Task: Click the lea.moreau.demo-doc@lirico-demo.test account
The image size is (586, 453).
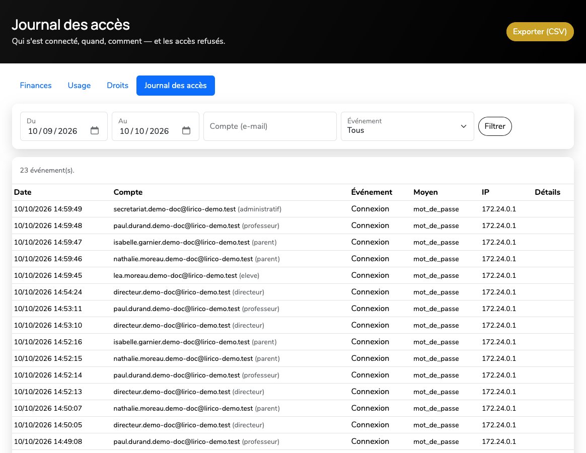Action: [x=186, y=275]
